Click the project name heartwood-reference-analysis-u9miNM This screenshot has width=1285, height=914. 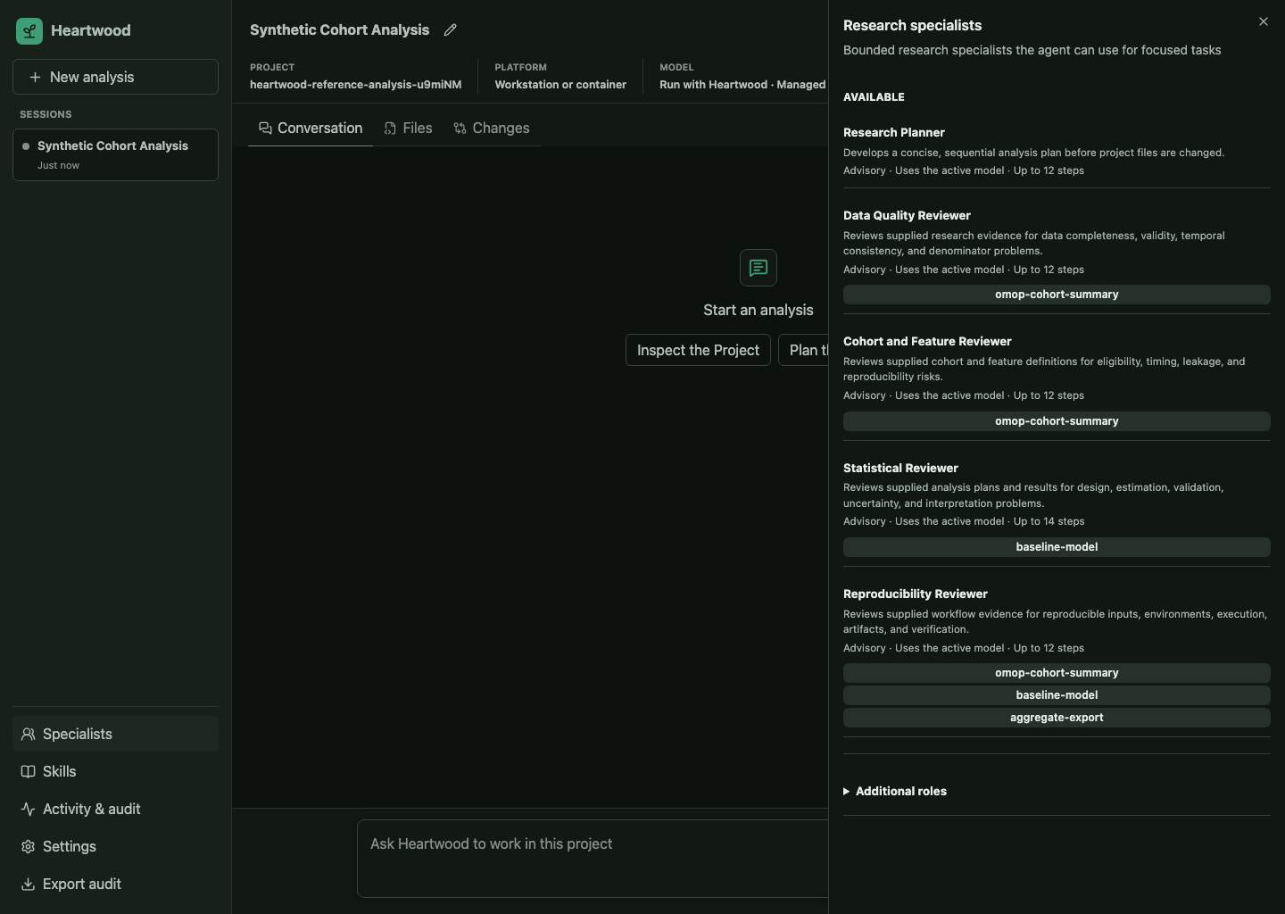[356, 85]
